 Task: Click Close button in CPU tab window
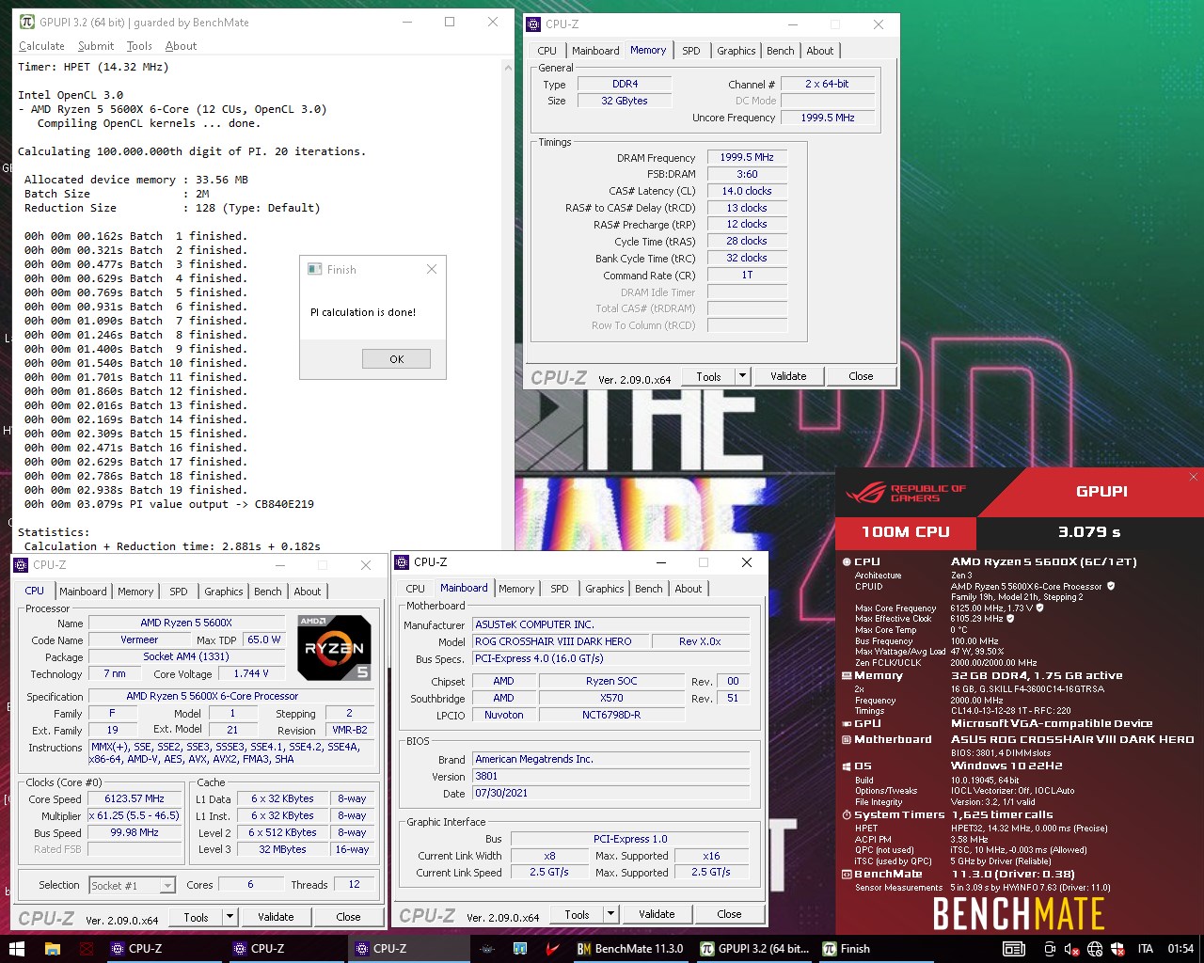348,917
